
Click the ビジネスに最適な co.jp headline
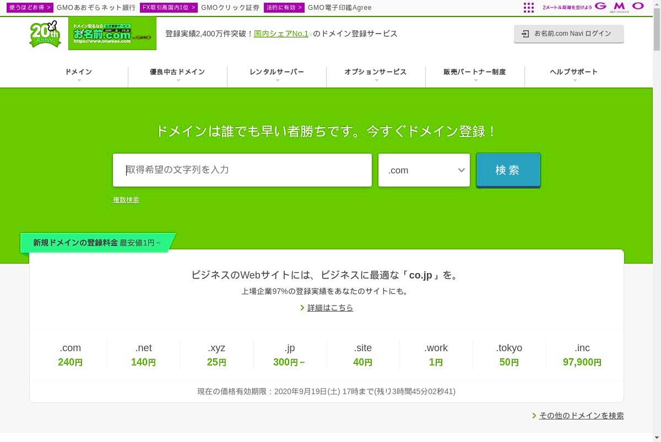click(327, 275)
